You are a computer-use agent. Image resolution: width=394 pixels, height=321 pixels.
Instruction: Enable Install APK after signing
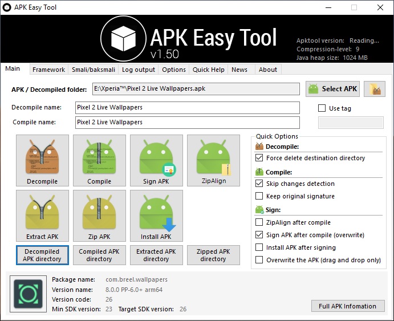click(259, 247)
